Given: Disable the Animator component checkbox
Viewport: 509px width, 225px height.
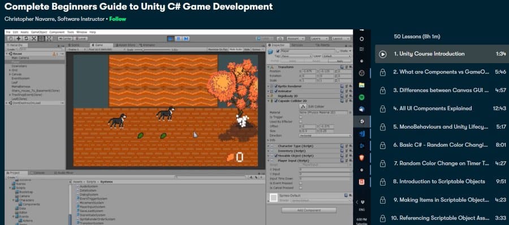Looking at the screenshot, I should [x=276, y=91].
